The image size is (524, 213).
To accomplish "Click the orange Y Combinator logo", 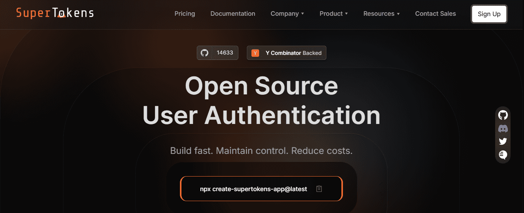I will click(255, 53).
